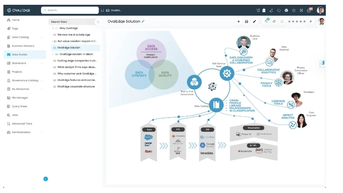Rate story with the first star
Image resolution: width=343 pixels, height=194 pixels.
click(290, 21)
